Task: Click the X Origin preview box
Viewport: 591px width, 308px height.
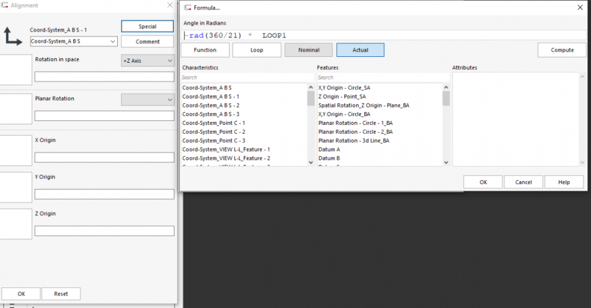Action: pyautogui.click(x=15, y=150)
